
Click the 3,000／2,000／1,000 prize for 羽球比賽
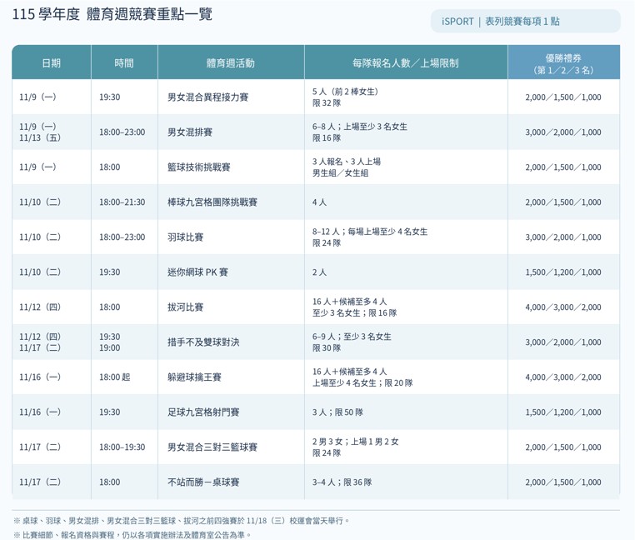pos(563,237)
